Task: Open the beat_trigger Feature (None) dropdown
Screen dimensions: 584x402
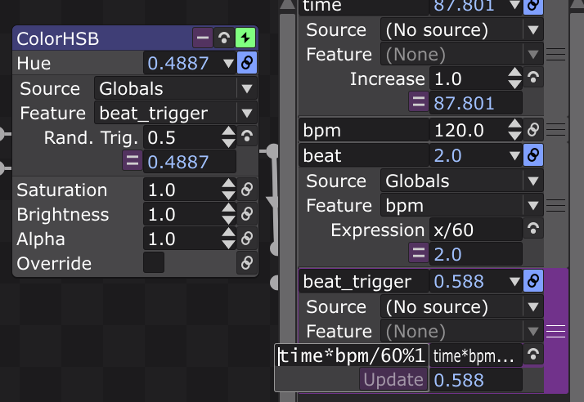Action: point(461,331)
